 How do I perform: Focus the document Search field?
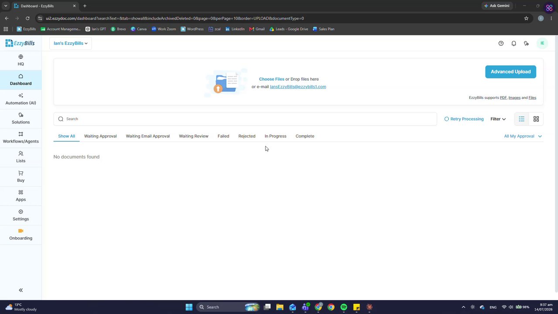click(245, 119)
